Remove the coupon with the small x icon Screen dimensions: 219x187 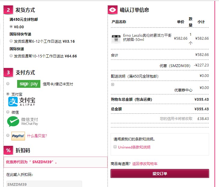(113, 84)
